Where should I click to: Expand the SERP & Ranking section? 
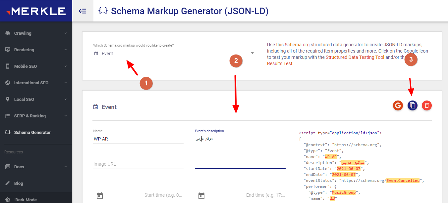click(x=36, y=116)
